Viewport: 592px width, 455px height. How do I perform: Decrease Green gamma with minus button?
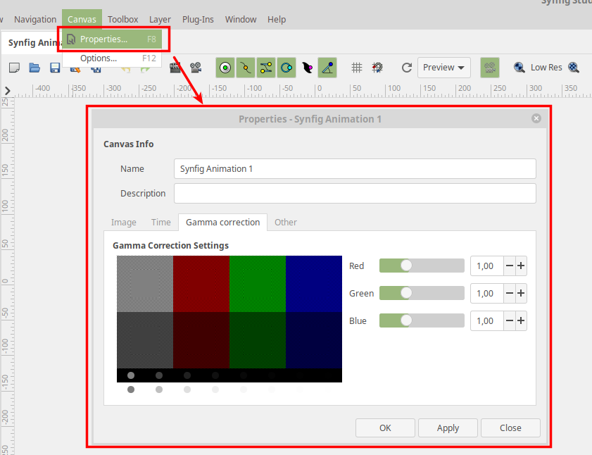pyautogui.click(x=510, y=293)
